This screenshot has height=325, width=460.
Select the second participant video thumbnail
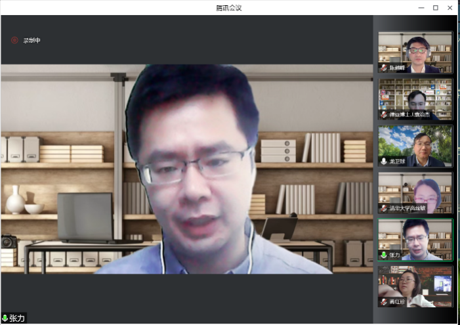[415, 98]
